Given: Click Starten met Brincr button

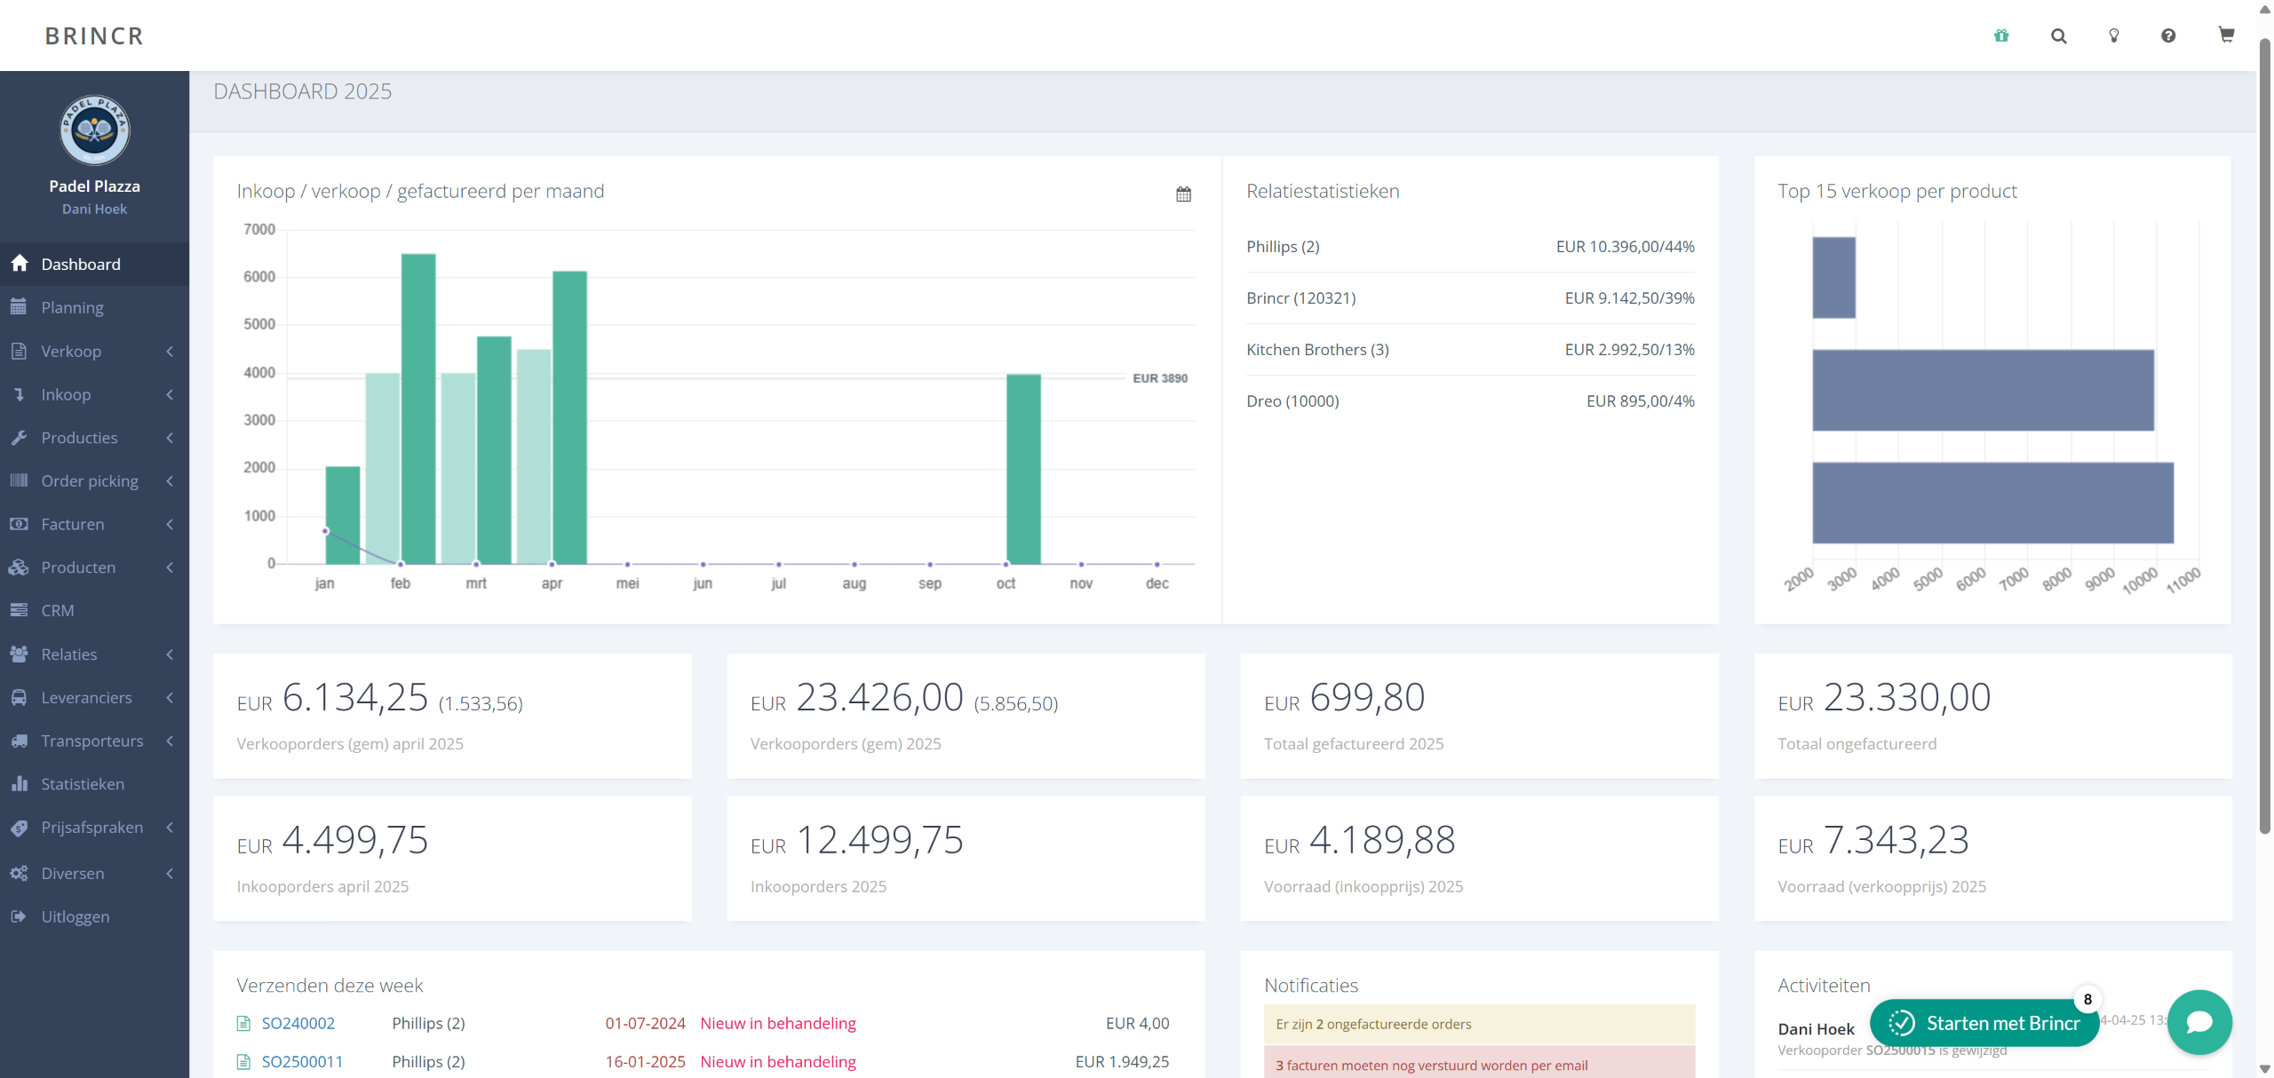Looking at the screenshot, I should click(x=1984, y=1023).
